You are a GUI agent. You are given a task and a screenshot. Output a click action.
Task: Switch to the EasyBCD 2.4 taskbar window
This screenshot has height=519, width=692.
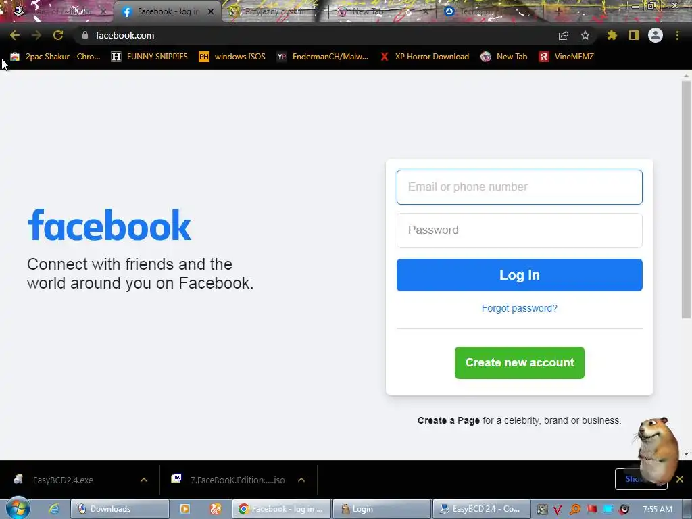pyautogui.click(x=481, y=509)
